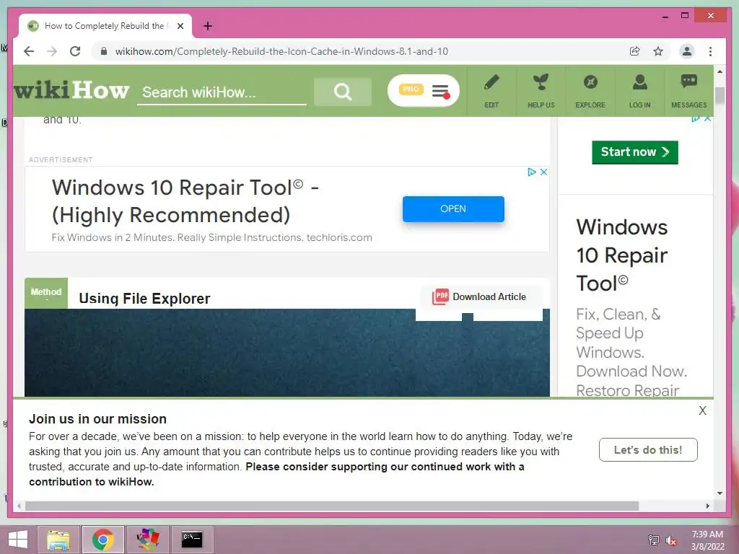Open the taskbar clock and date

pos(707,540)
